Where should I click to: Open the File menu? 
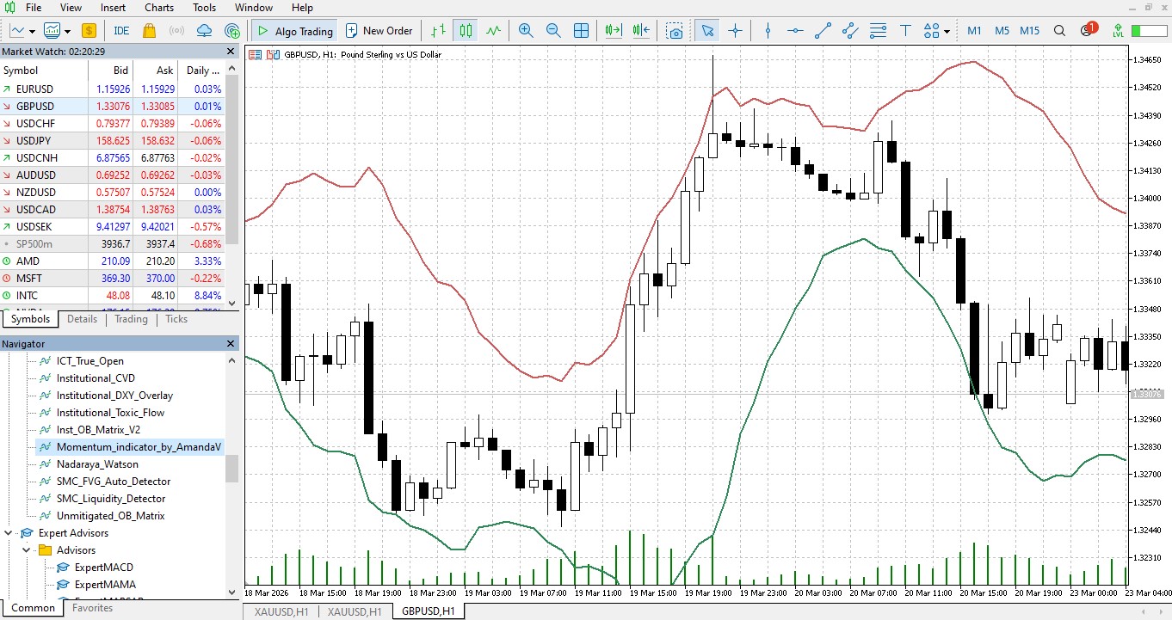[x=34, y=8]
